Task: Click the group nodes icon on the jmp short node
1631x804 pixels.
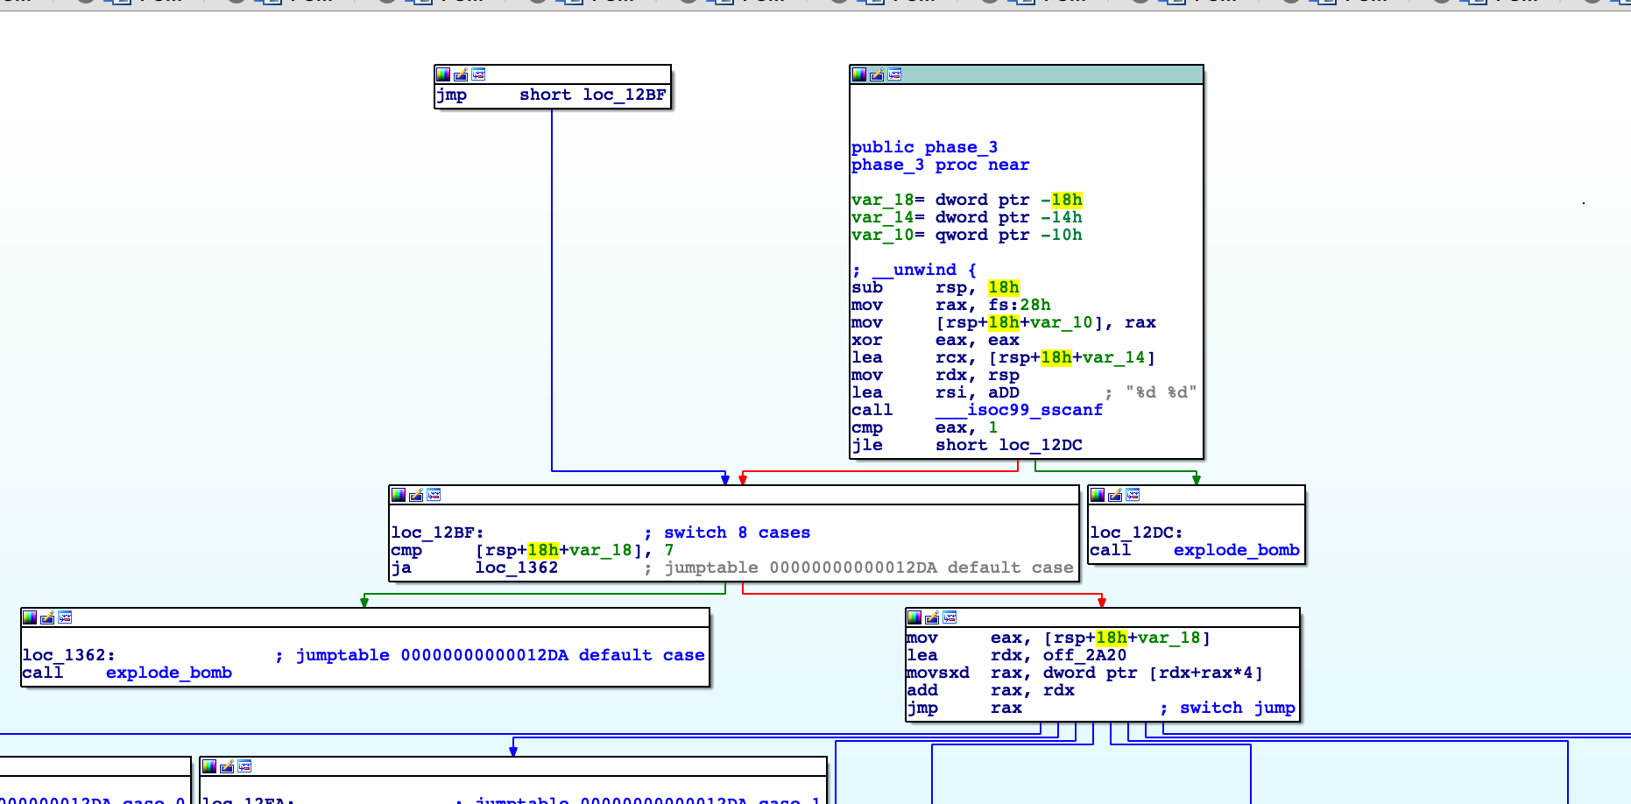Action: [478, 74]
